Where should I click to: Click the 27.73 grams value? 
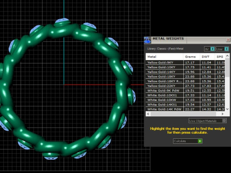tap(190, 86)
